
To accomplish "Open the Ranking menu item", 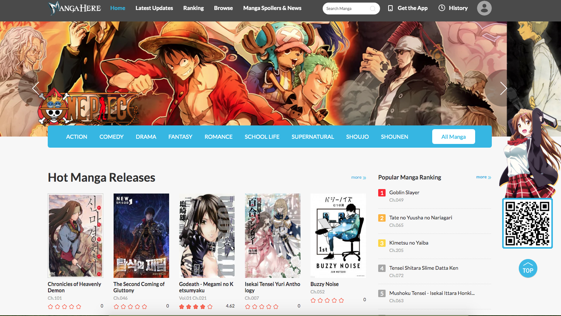I will [193, 8].
